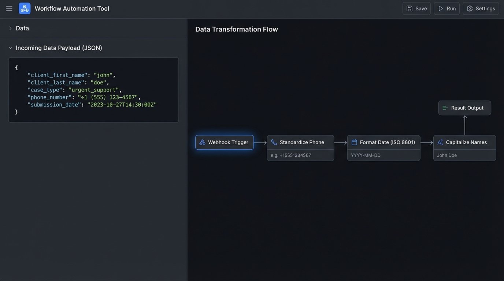504x281 pixels.
Task: Click inside the JSON payload code box
Action: (93, 90)
